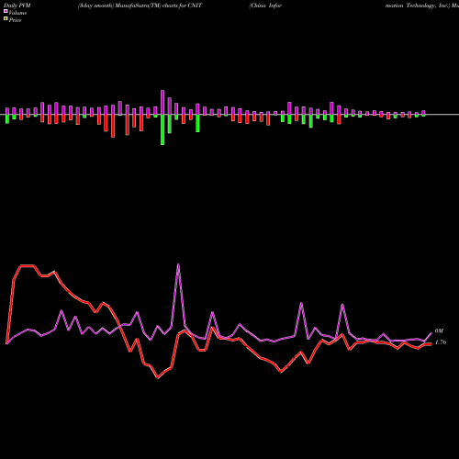Click the Price legend color swatch
459x459 pixels.
(6, 19)
